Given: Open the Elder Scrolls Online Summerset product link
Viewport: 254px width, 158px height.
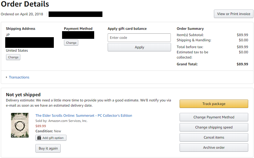Looking at the screenshot, I should (84, 116).
